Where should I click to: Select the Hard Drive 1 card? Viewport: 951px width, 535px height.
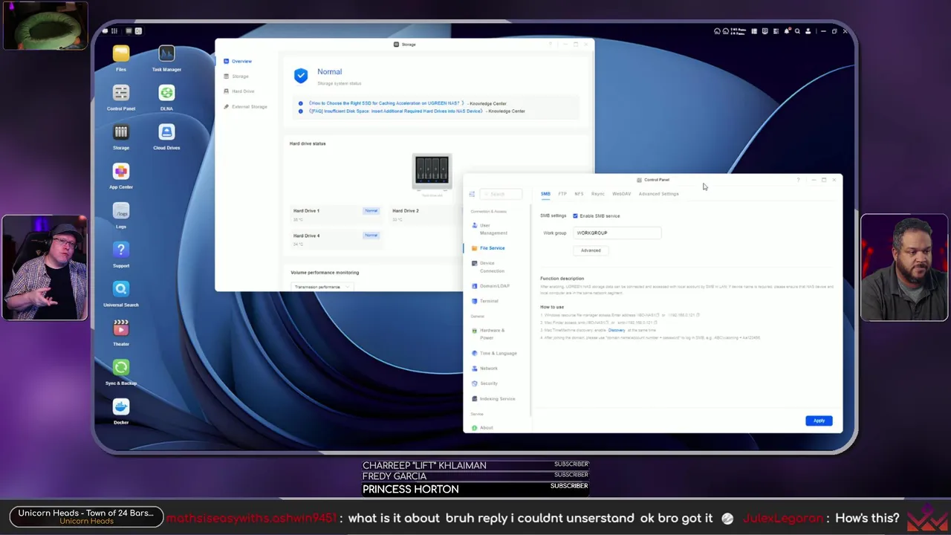coord(336,215)
